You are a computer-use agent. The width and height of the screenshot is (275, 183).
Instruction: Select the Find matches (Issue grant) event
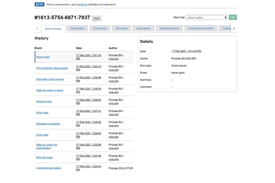point(52,68)
